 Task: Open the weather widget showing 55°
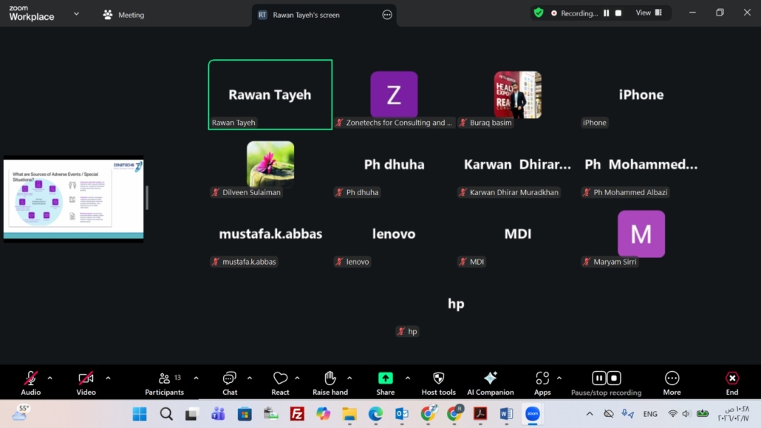click(x=21, y=413)
